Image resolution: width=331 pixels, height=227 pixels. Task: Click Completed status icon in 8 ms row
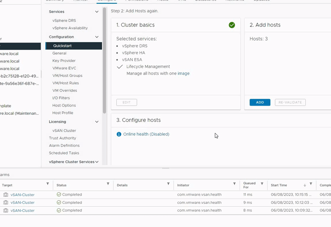click(x=59, y=210)
